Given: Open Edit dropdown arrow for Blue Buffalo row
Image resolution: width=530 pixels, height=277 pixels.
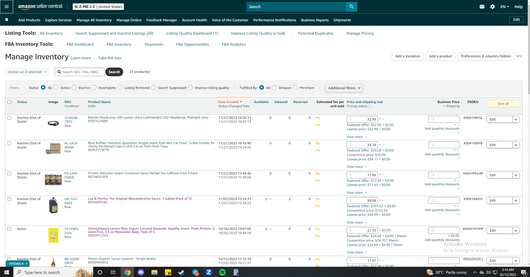Looking at the screenshot, I should tap(516, 145).
